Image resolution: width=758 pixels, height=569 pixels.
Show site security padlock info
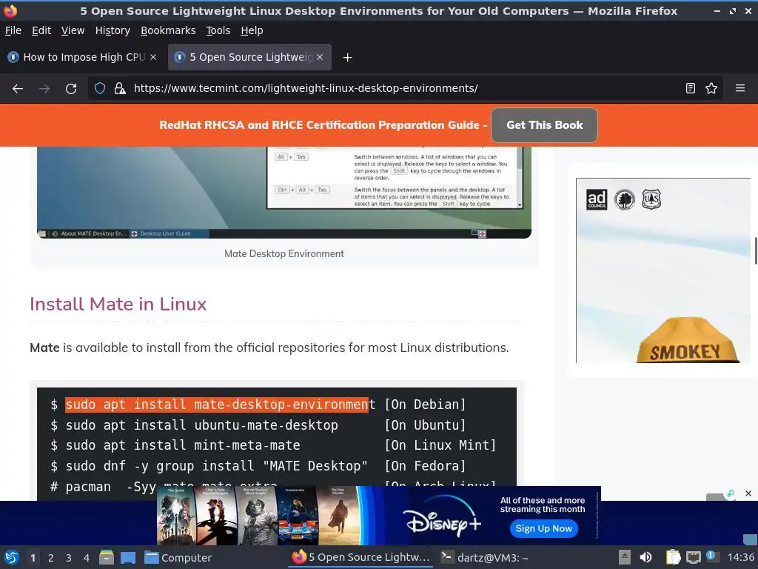[x=120, y=88]
